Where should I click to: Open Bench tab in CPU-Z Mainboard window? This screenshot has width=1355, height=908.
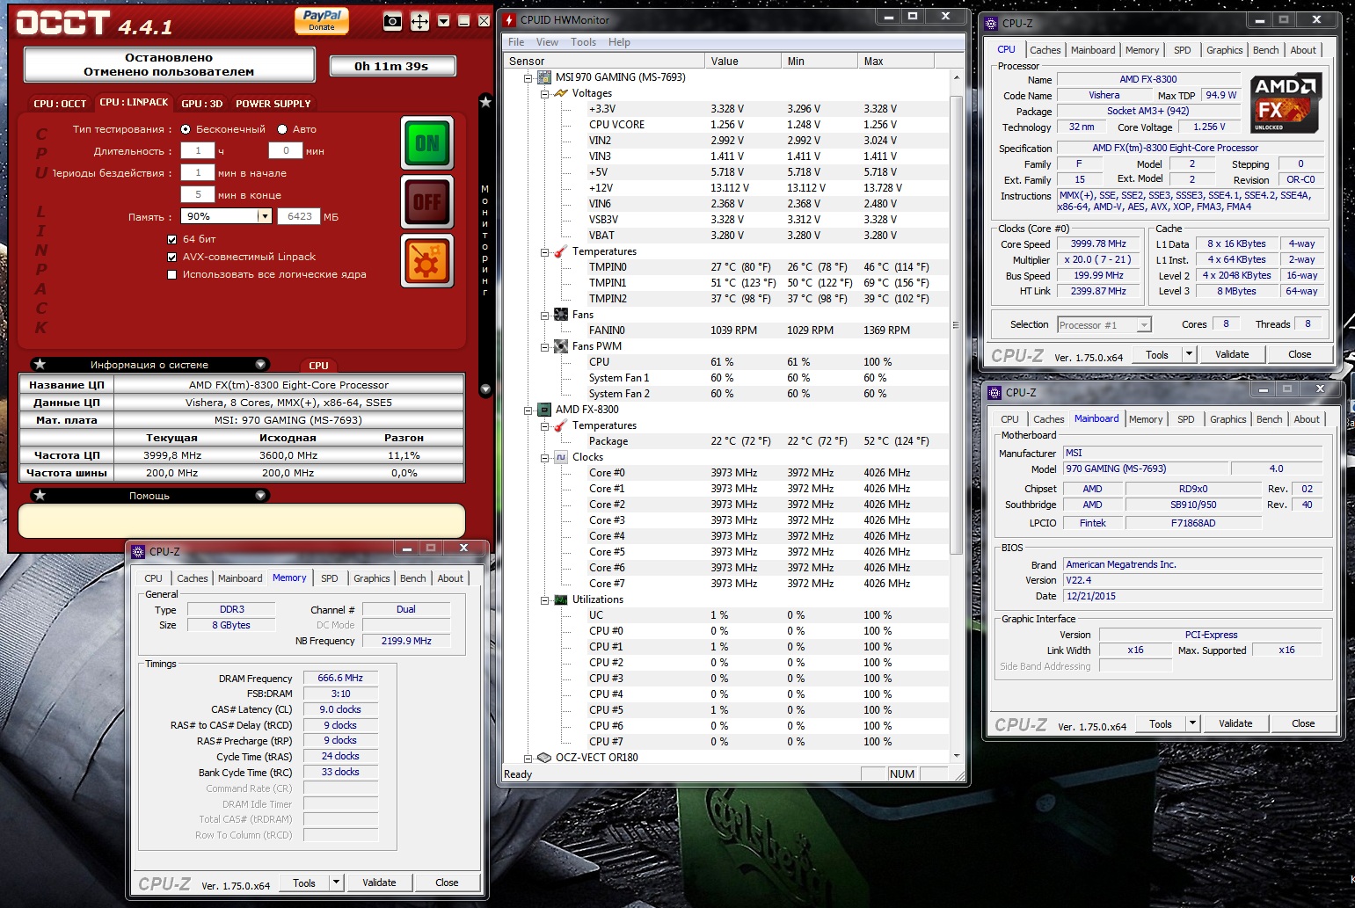point(1269,419)
